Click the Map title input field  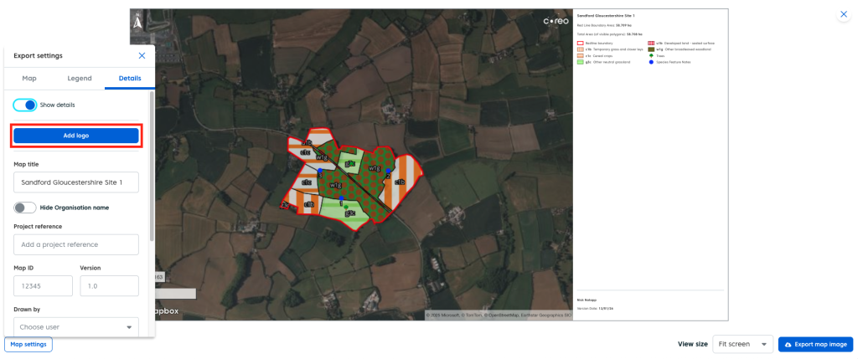click(76, 182)
